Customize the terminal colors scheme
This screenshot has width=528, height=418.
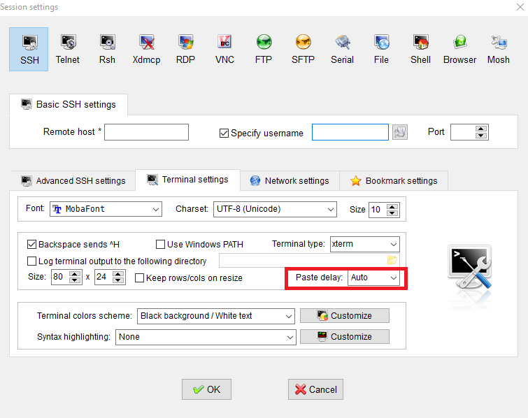point(345,316)
